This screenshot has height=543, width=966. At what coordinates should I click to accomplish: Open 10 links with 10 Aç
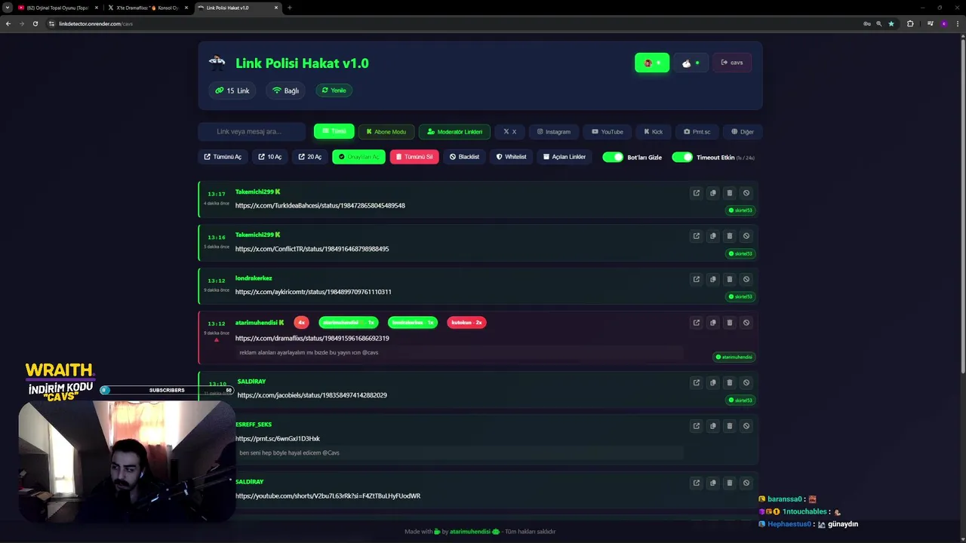(269, 157)
